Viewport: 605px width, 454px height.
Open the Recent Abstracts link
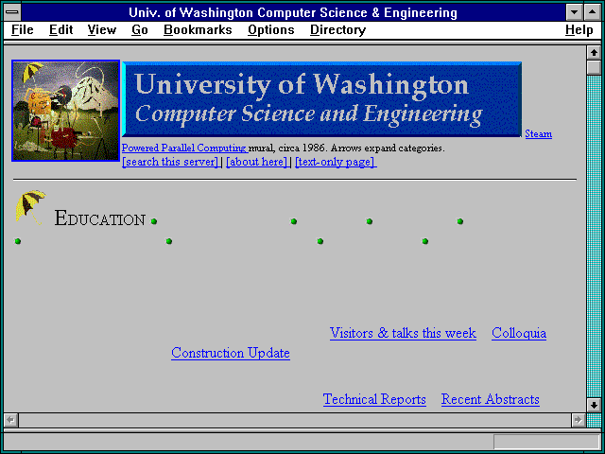[x=490, y=399]
